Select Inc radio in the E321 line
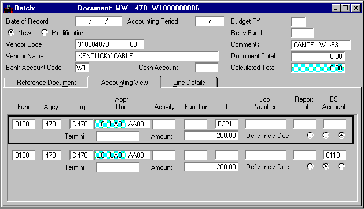Viewport: 364px width, 209px height. 326,135
